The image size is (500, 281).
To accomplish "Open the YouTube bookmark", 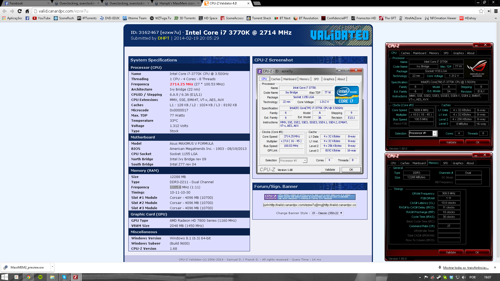I will coord(42,18).
